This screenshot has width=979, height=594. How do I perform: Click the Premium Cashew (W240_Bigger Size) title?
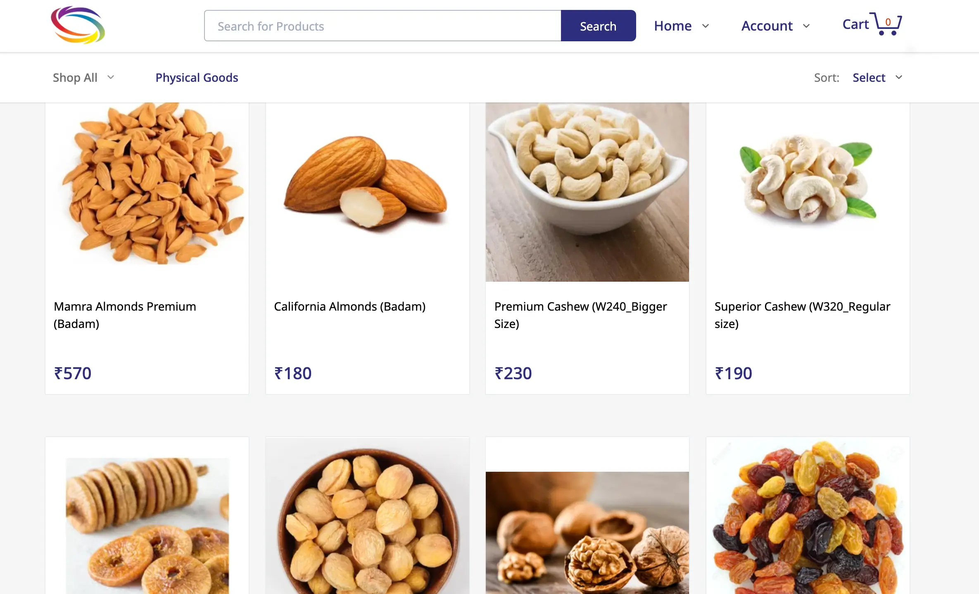[580, 315]
